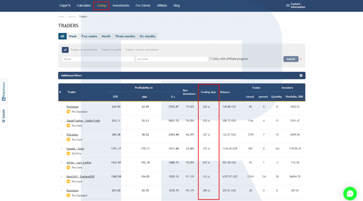Click the Rating breadcrumb link
Screen dimensions: 363x201
[72, 17]
